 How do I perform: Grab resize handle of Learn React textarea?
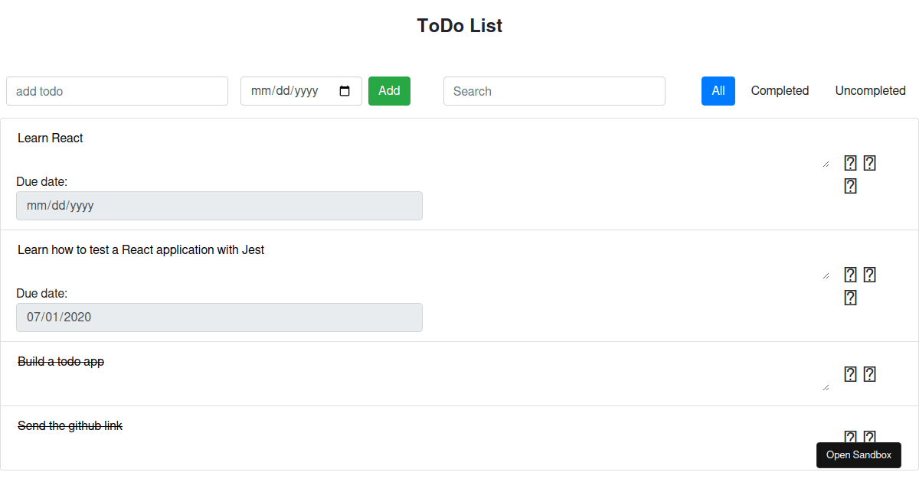(x=826, y=163)
